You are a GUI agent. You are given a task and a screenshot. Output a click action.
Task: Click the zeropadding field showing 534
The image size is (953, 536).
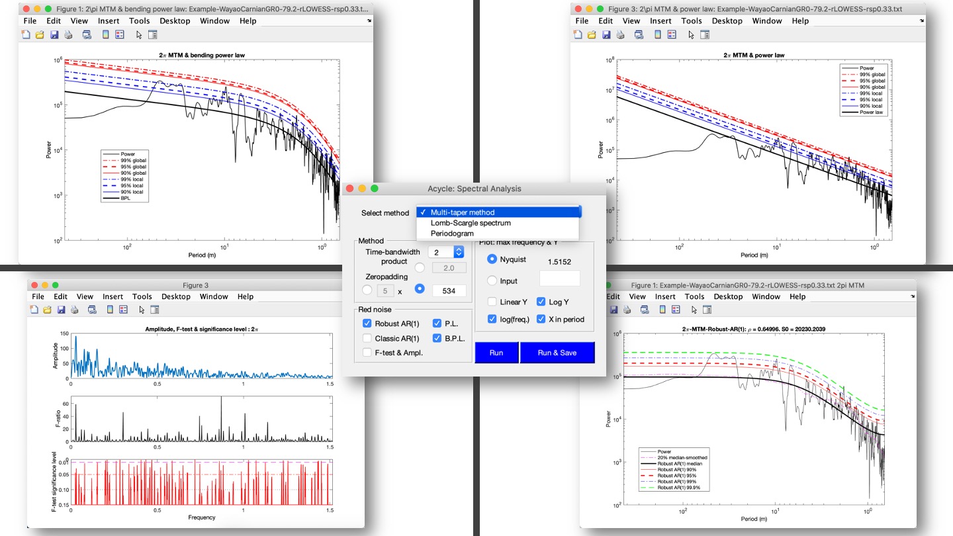pyautogui.click(x=449, y=290)
